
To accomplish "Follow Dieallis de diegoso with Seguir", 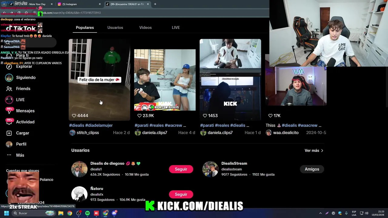I will (x=181, y=169).
